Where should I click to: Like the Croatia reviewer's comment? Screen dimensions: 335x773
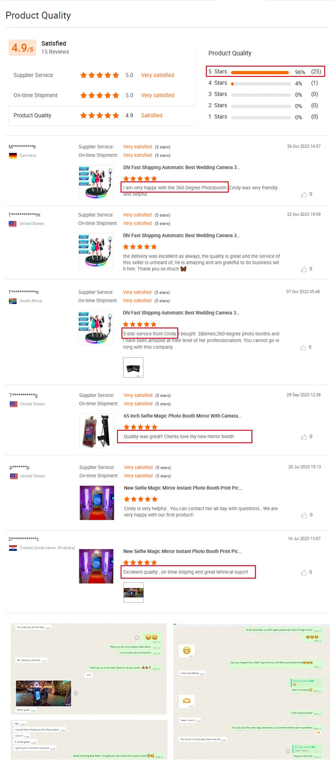point(304,572)
